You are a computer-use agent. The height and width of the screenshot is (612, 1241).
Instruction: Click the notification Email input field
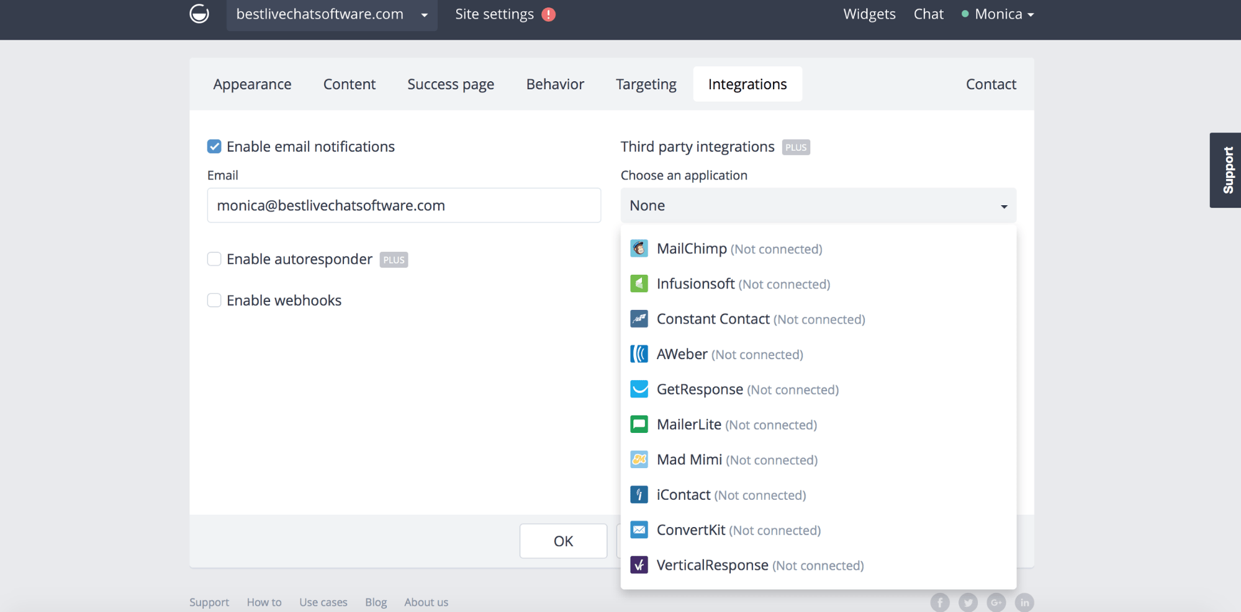point(404,205)
